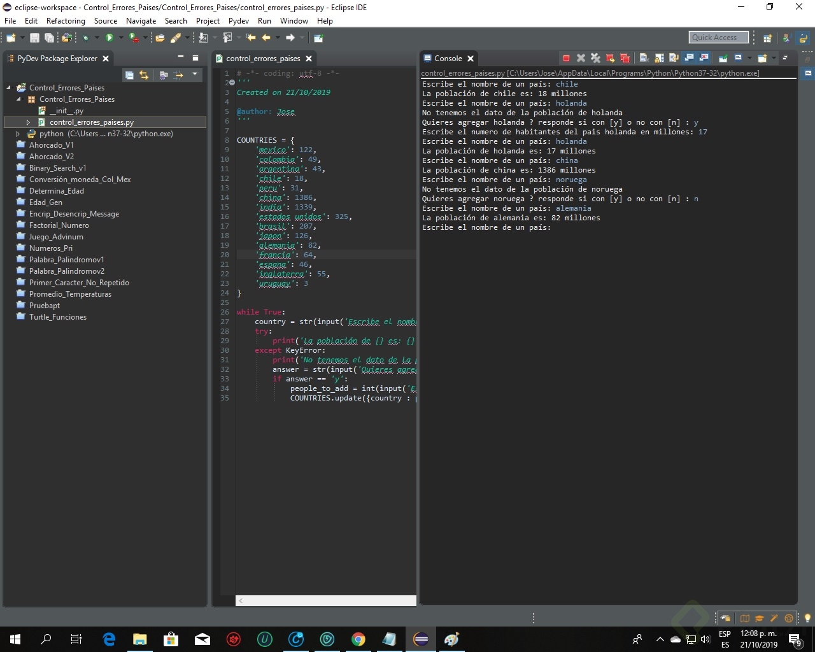Toggle show console when standard output changes

point(689,59)
